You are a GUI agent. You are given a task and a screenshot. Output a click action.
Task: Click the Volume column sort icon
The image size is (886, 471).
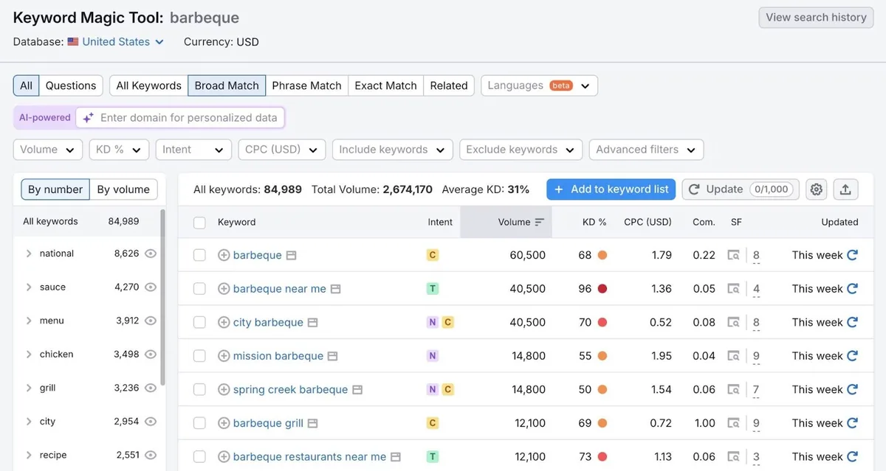click(x=540, y=222)
